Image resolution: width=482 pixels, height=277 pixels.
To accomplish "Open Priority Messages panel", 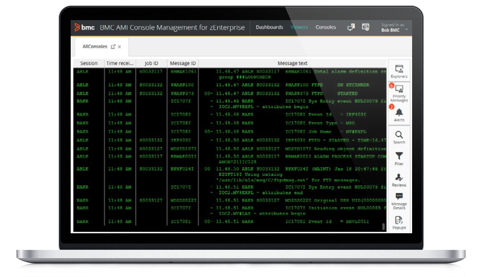I will click(x=399, y=92).
